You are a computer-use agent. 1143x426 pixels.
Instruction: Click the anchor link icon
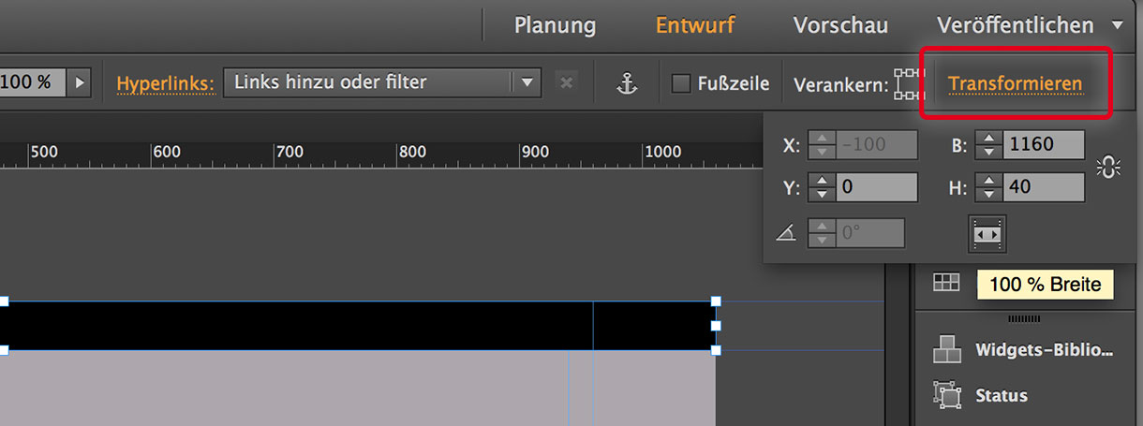[x=626, y=83]
